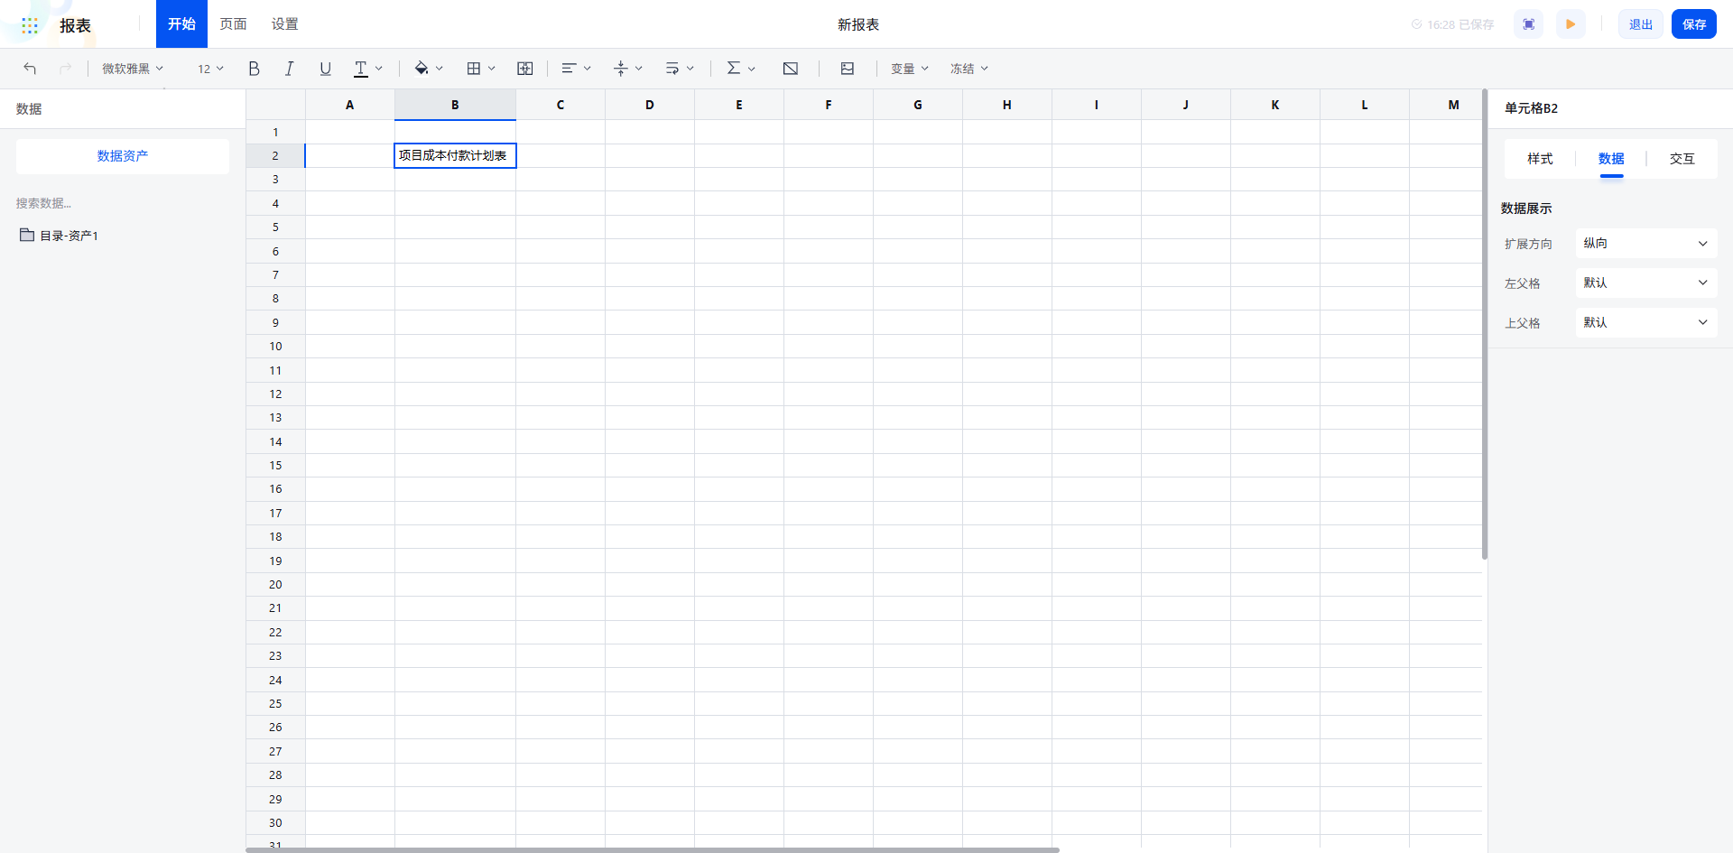Click the 保存 button

pyautogui.click(x=1694, y=24)
